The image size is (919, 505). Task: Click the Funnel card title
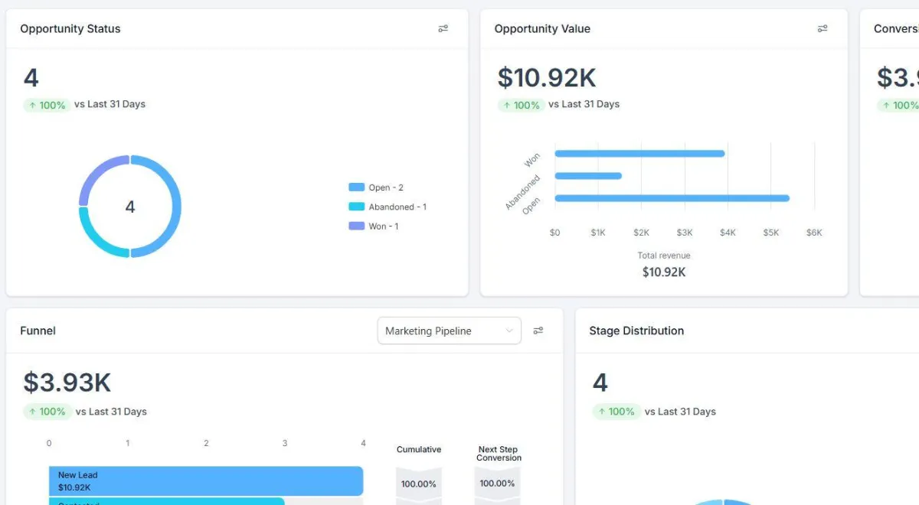38,331
